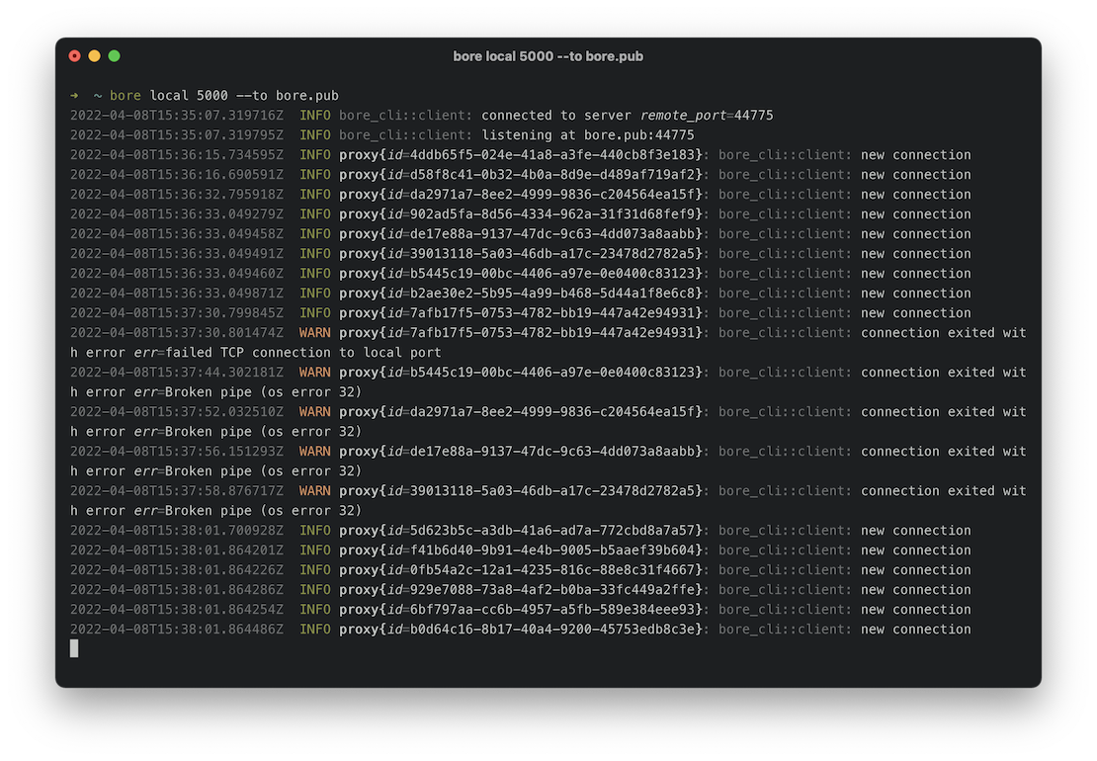Click the 'new connection' text at 15:36:32.795918Z
This screenshot has width=1097, height=761.
click(x=916, y=195)
